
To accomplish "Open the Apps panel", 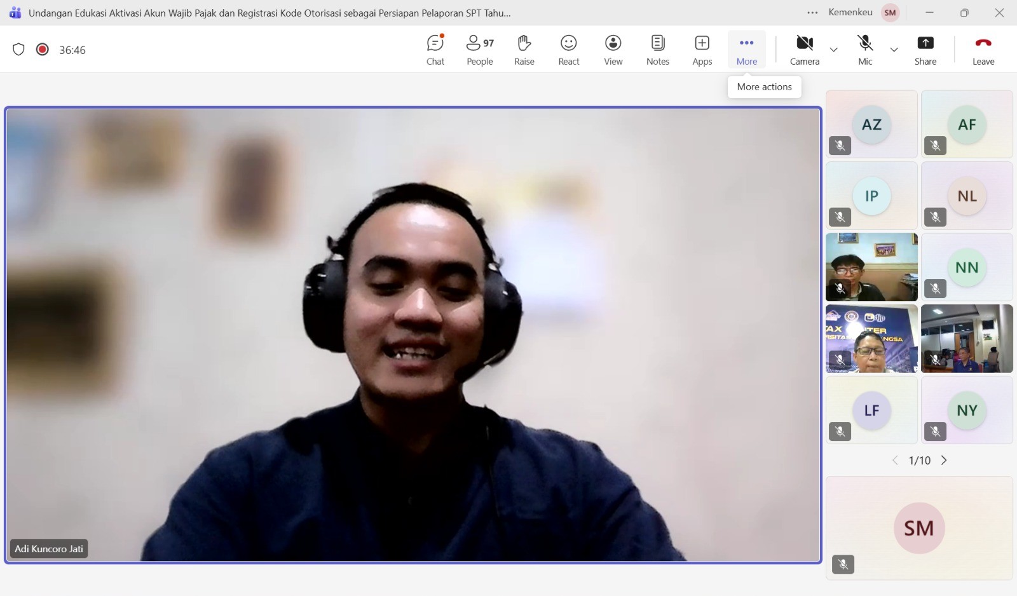I will (702, 50).
